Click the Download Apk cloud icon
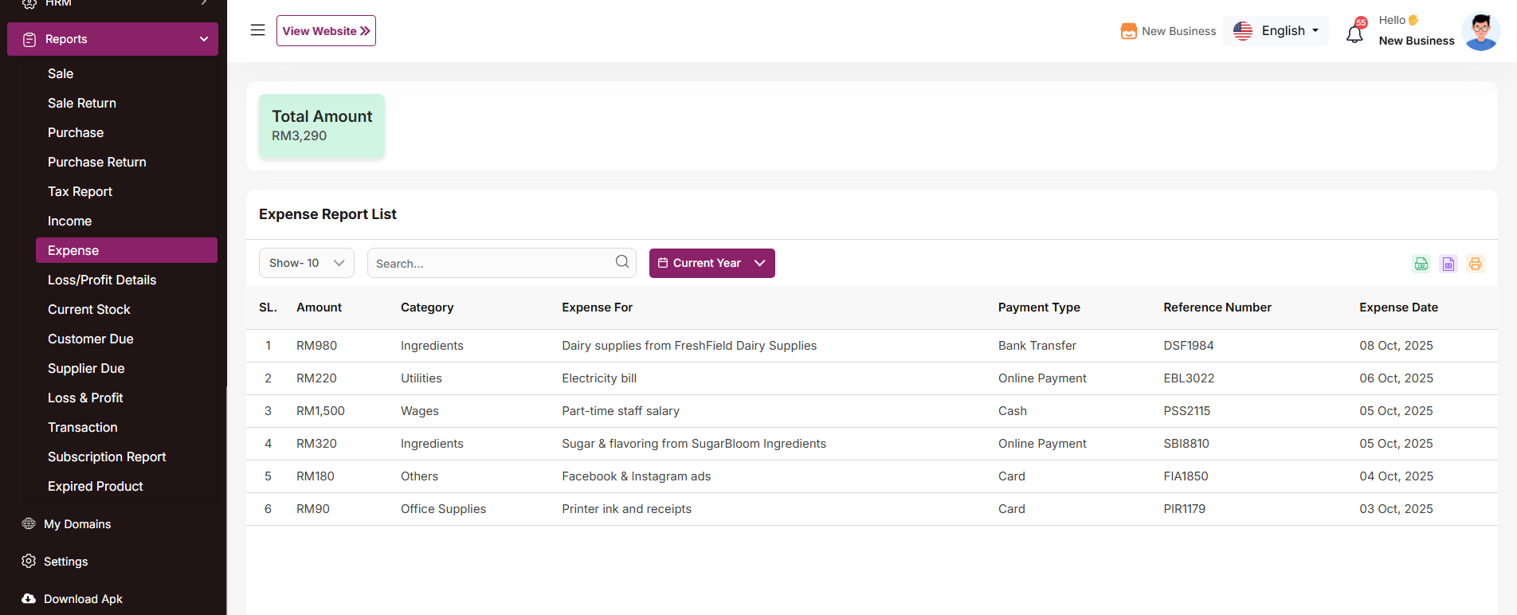 pyautogui.click(x=29, y=598)
